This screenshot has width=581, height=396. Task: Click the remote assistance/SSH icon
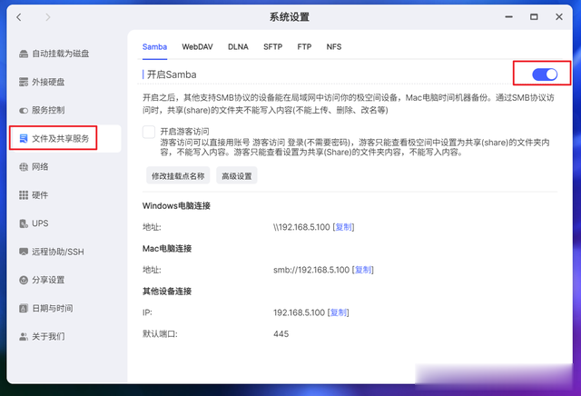[x=24, y=252]
